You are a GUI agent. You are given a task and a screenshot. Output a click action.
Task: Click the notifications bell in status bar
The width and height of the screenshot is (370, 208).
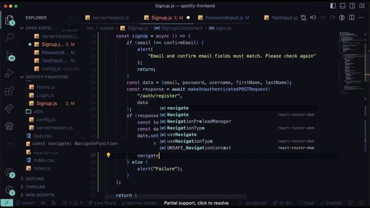point(361,203)
